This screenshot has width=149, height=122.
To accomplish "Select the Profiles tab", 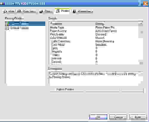I will [63, 11].
